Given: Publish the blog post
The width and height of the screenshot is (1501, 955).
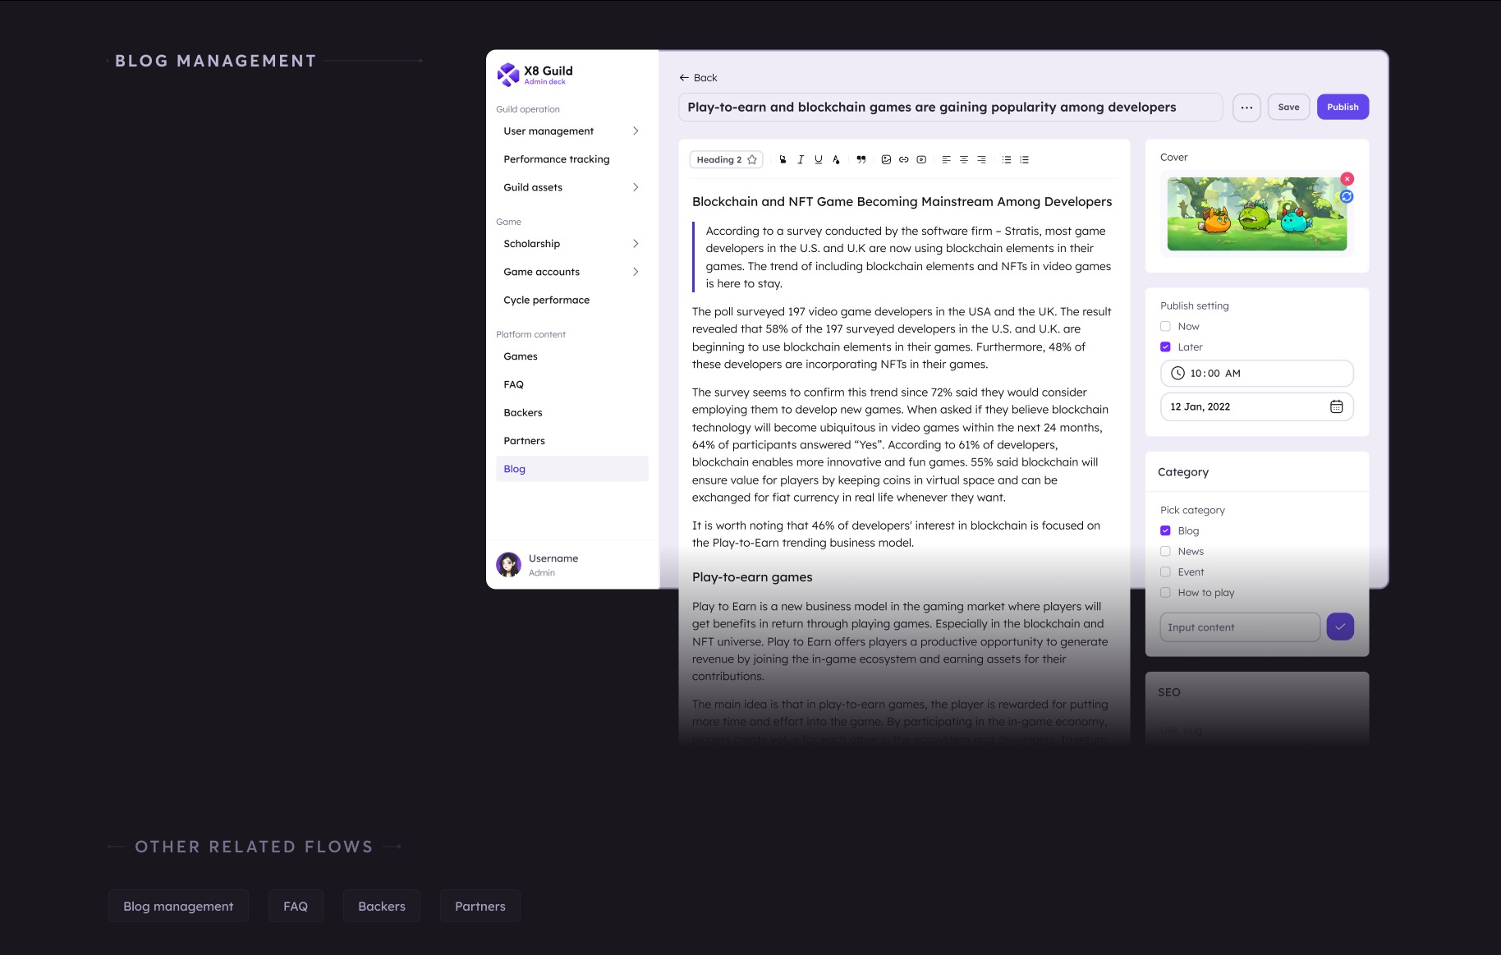Looking at the screenshot, I should click(1343, 107).
